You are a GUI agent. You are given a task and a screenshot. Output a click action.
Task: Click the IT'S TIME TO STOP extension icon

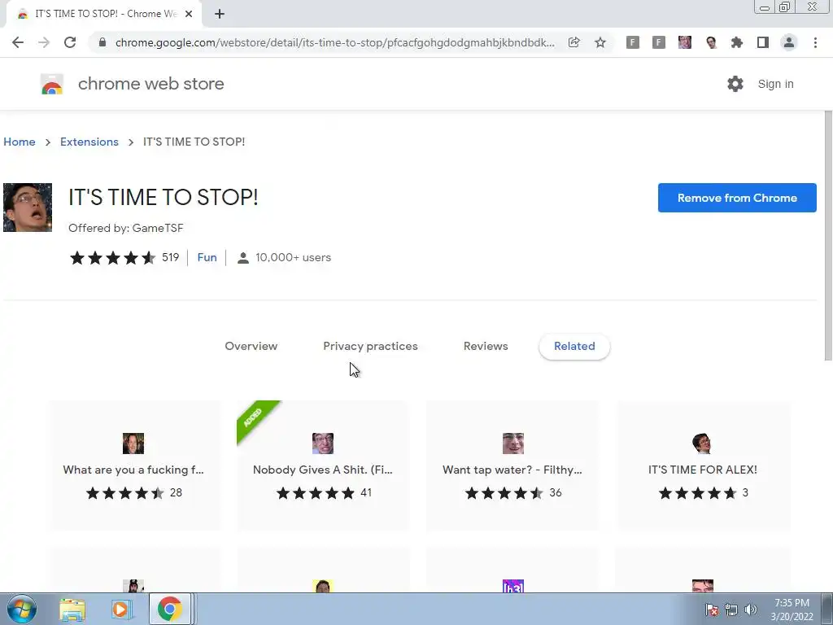28,208
